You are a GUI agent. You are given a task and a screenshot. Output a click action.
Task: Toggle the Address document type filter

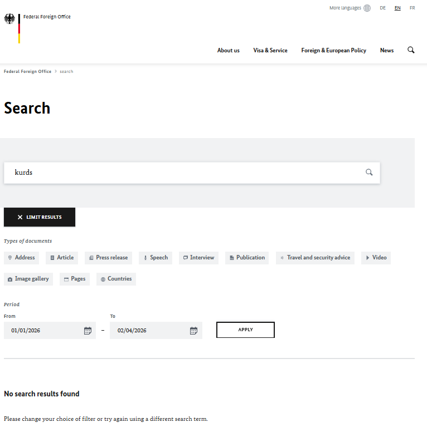tap(21, 258)
